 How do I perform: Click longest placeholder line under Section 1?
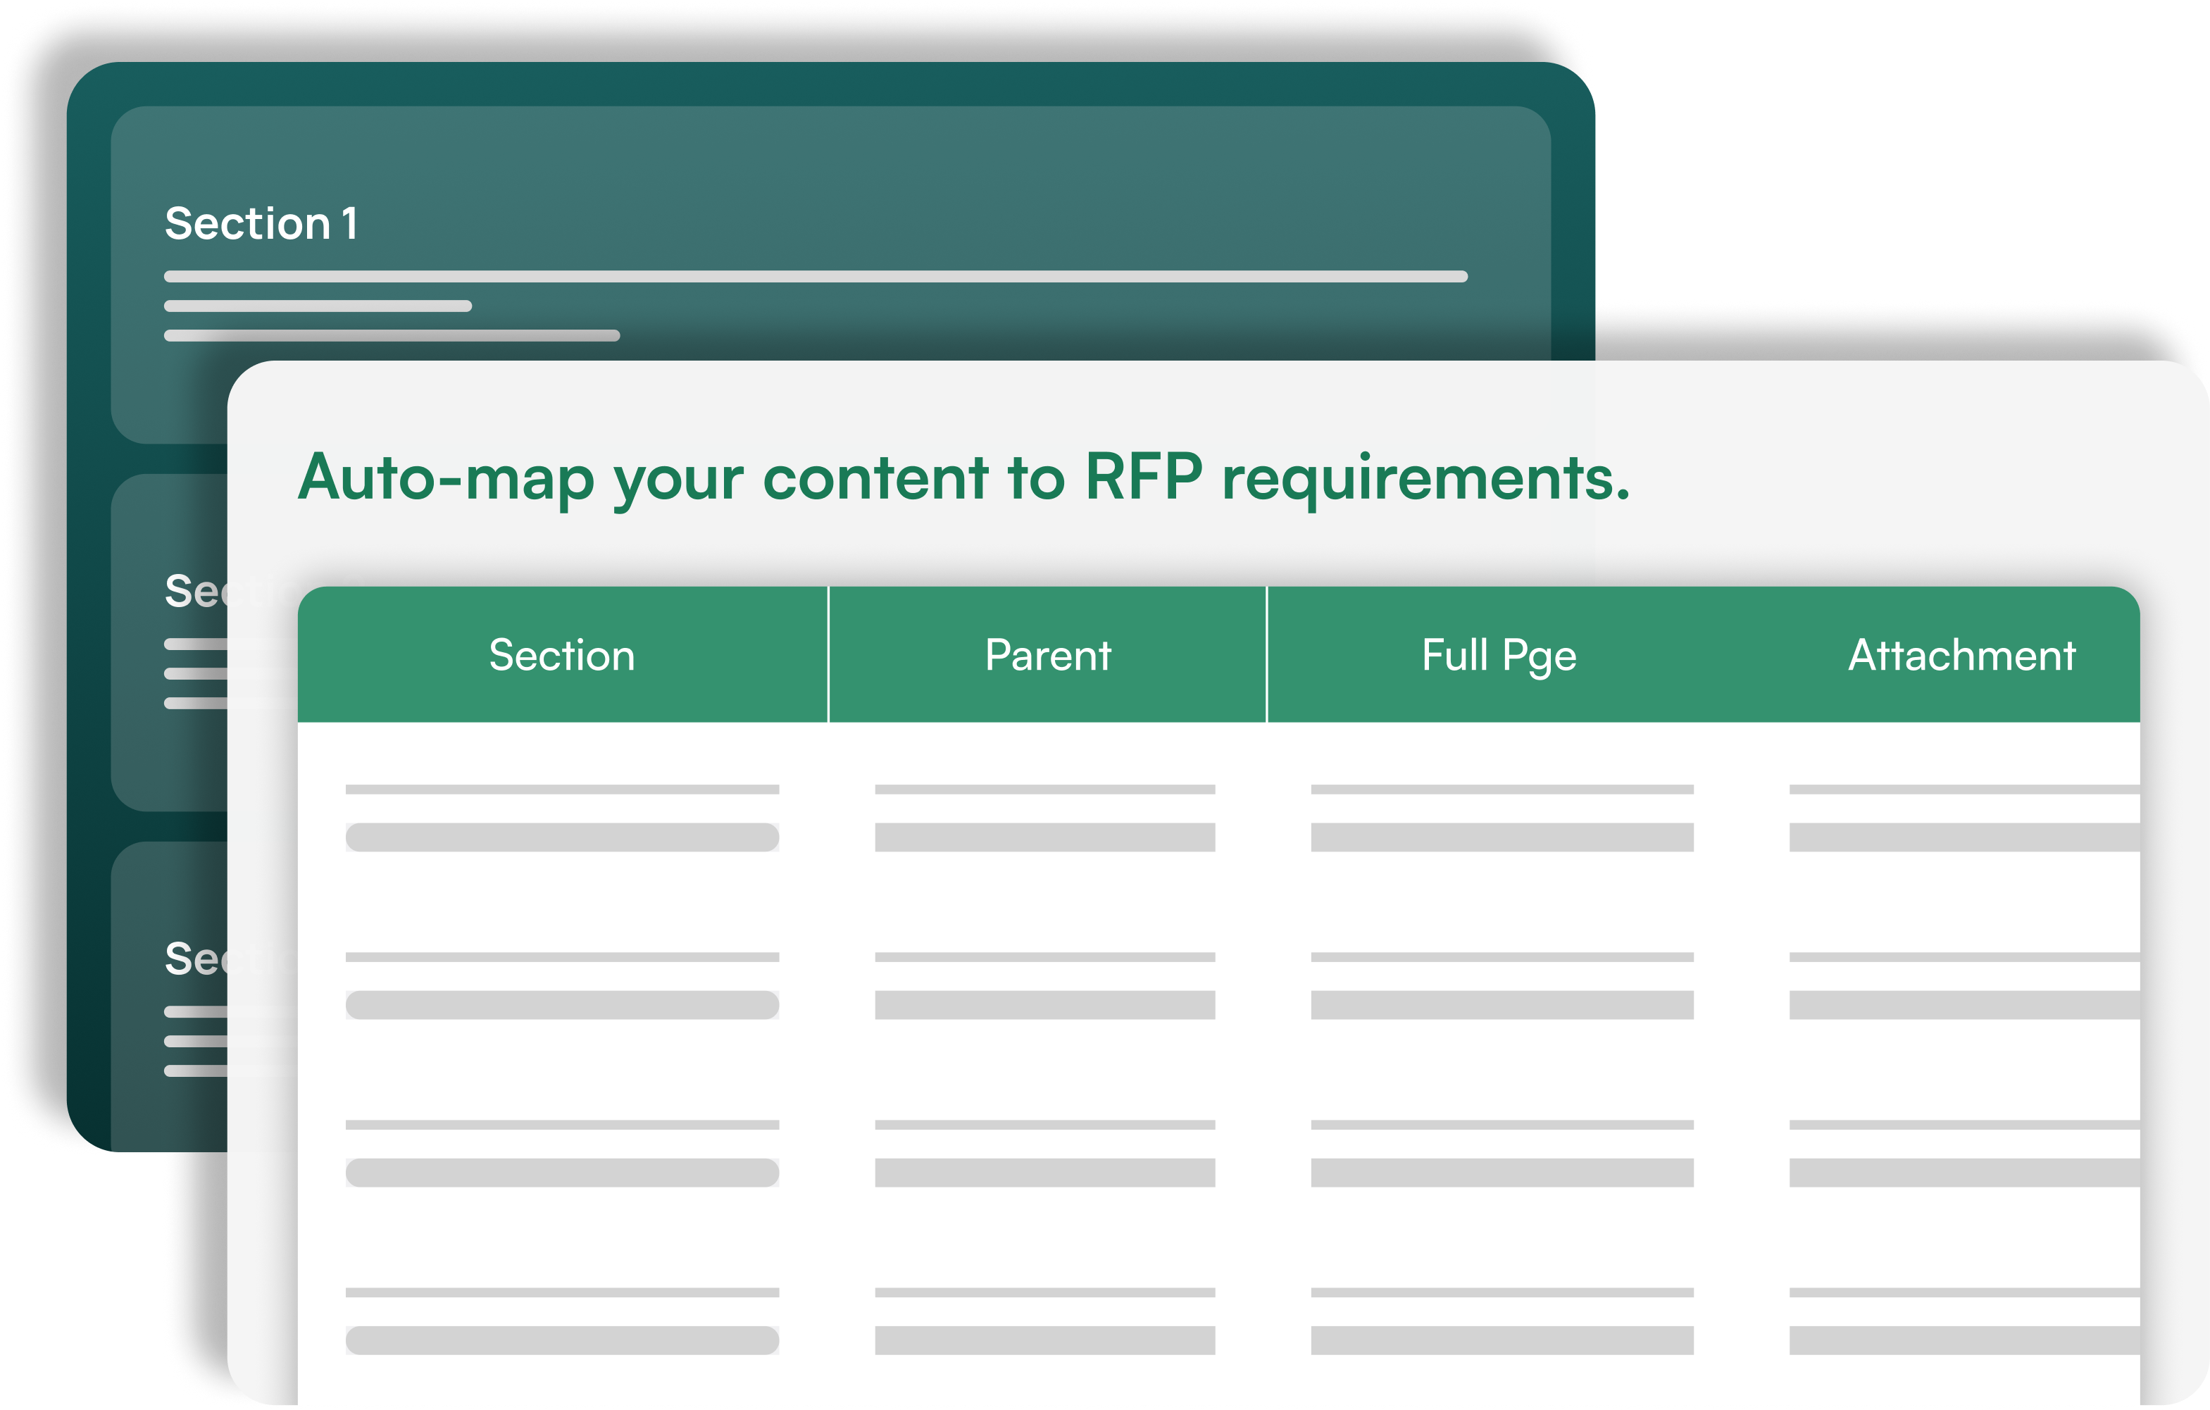(815, 276)
